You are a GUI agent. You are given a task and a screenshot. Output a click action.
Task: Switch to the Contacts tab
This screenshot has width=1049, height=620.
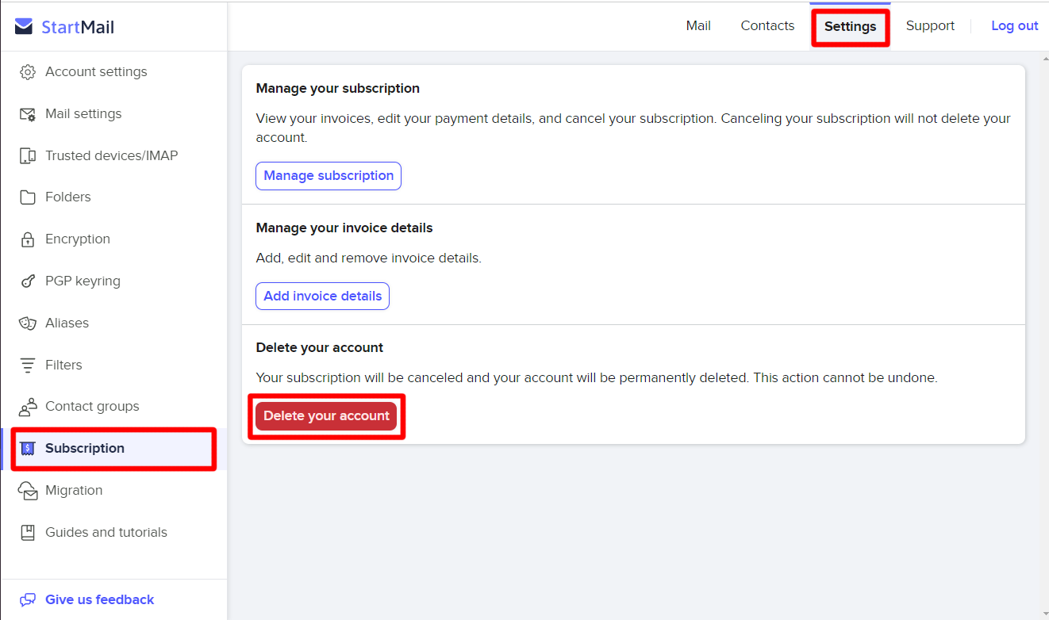767,25
